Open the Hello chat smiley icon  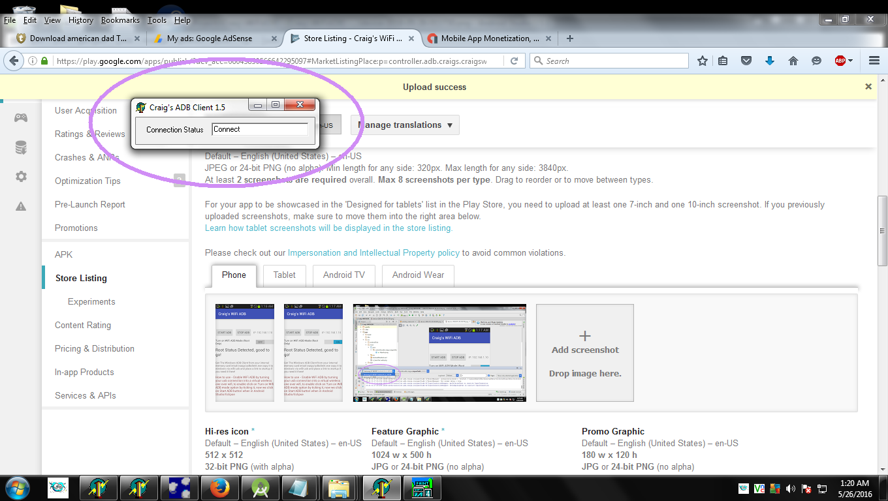(816, 61)
